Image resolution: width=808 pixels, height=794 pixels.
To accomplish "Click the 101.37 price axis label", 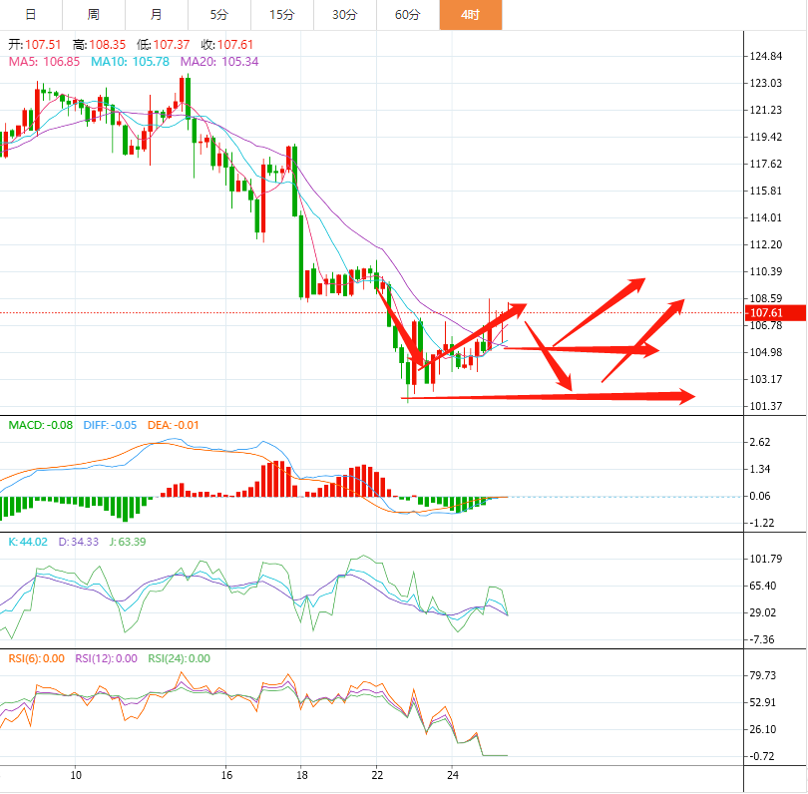I will pos(766,406).
